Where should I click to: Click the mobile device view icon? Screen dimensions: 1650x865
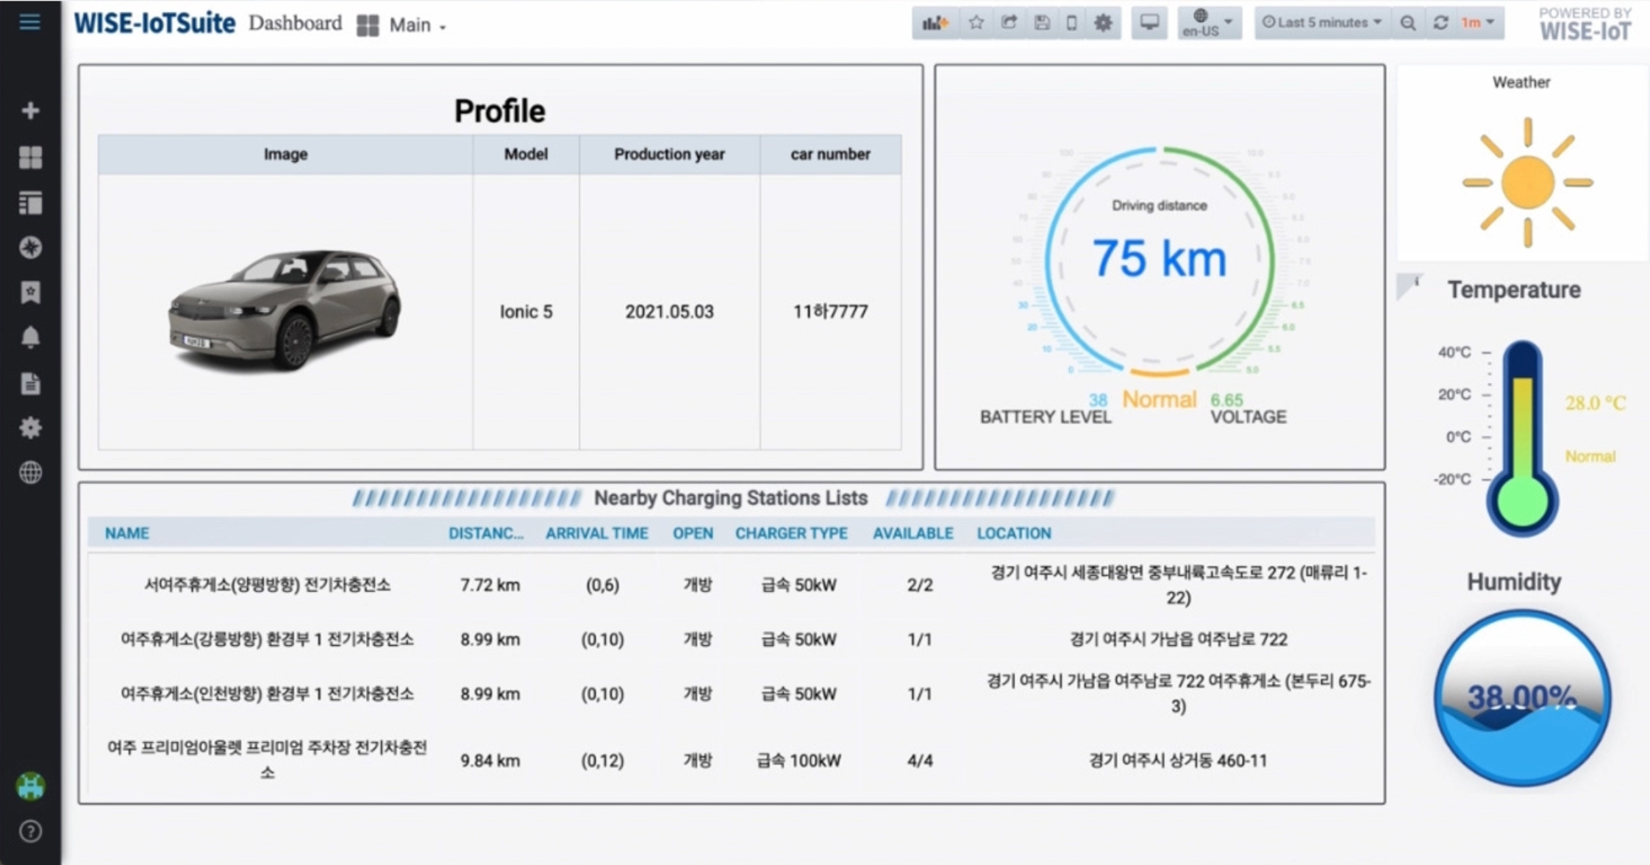pos(1071,23)
